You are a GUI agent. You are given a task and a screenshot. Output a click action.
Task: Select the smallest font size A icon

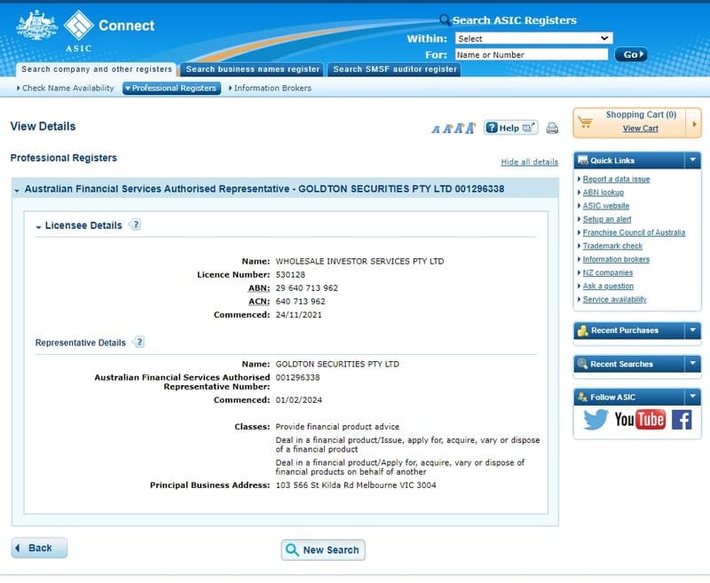pyautogui.click(x=436, y=130)
